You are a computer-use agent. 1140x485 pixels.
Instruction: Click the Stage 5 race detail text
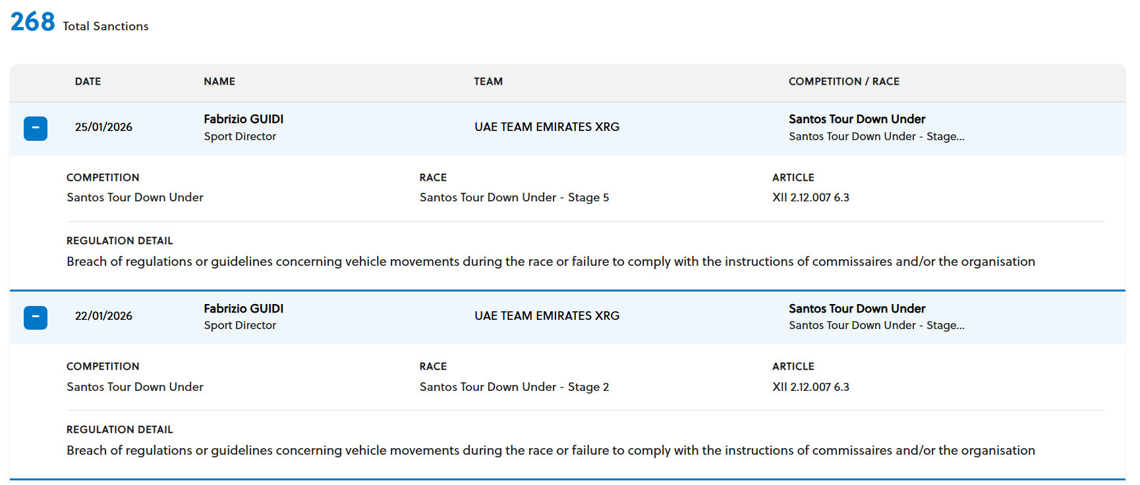point(514,197)
